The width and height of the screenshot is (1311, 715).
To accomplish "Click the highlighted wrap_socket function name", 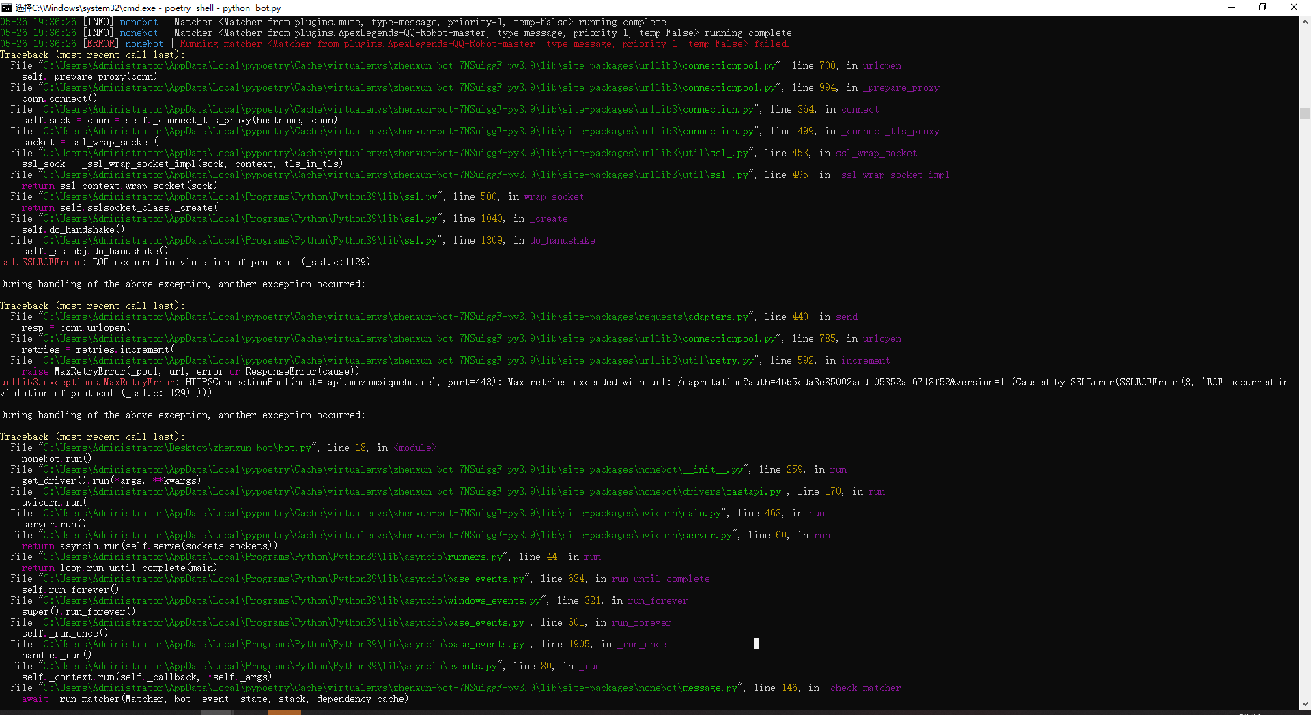I will click(x=553, y=196).
